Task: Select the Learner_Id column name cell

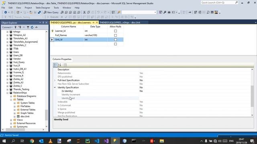Action: (x=69, y=31)
